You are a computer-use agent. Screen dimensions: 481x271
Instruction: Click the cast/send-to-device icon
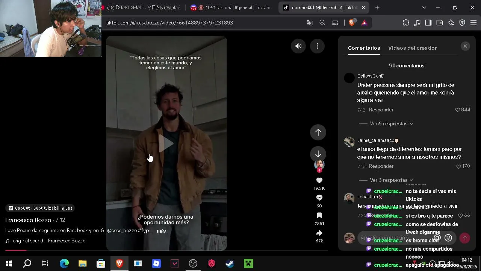[336, 23]
